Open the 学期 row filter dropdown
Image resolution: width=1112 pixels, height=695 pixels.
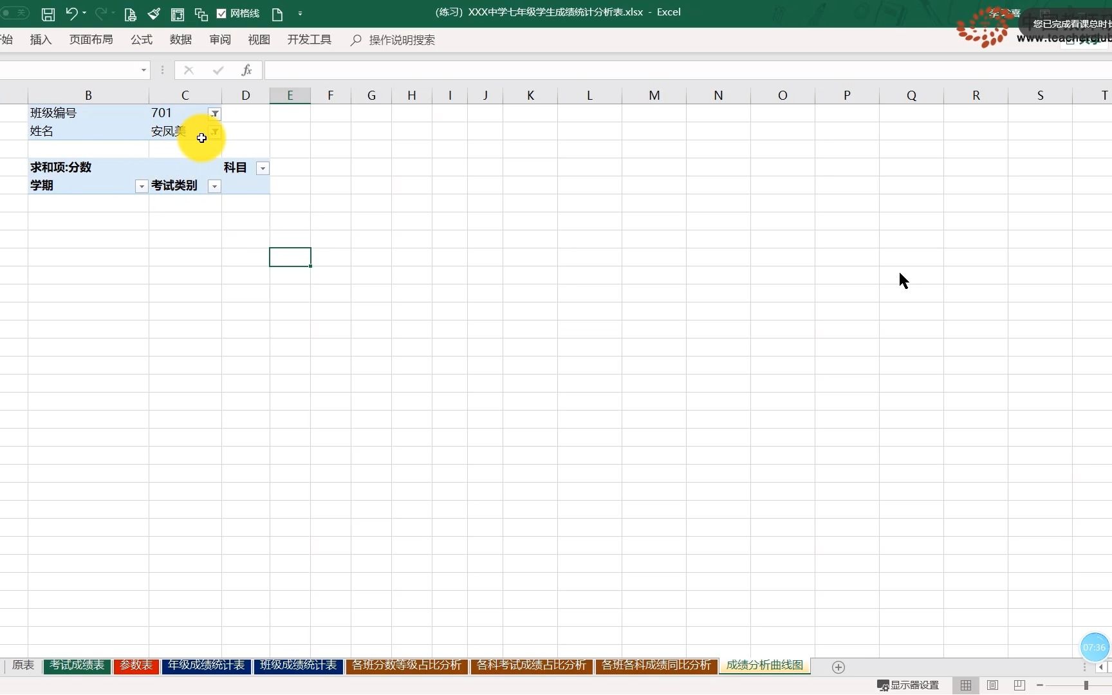coord(142,187)
